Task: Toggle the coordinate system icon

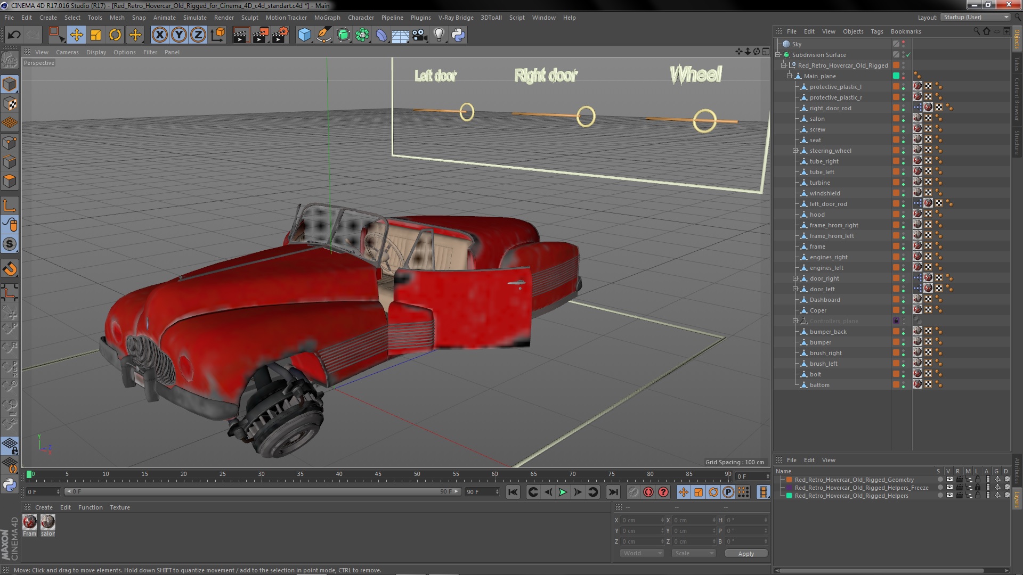Action: pyautogui.click(x=218, y=35)
